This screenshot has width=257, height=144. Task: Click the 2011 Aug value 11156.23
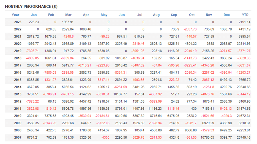(155, 109)
